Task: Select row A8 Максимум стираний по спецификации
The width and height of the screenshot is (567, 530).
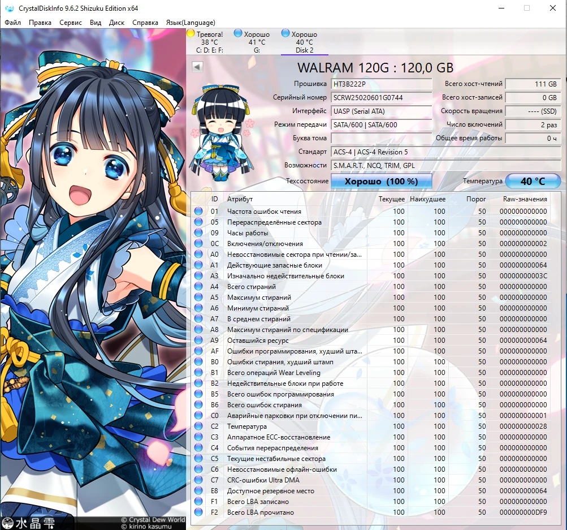Action: tap(371, 330)
